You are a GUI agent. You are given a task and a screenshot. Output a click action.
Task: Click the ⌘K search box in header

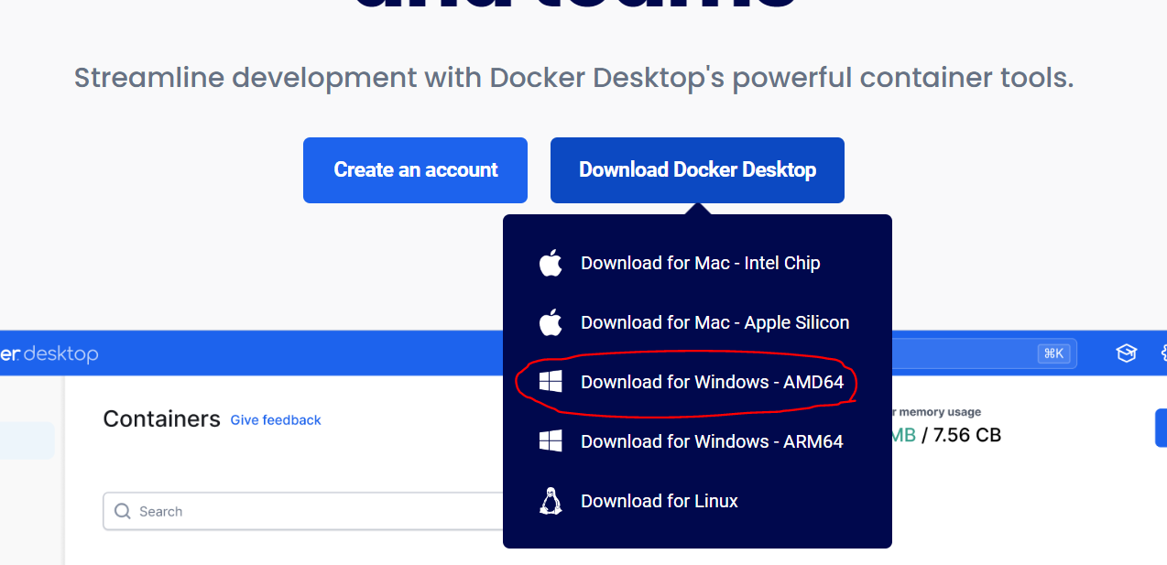tap(986, 353)
